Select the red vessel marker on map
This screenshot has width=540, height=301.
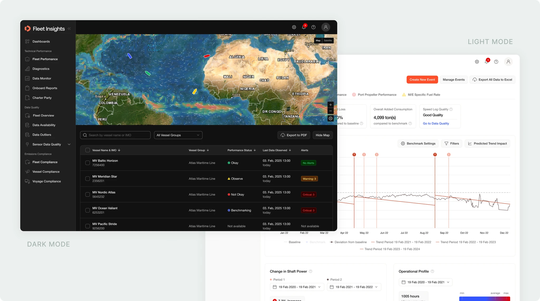coord(207,56)
